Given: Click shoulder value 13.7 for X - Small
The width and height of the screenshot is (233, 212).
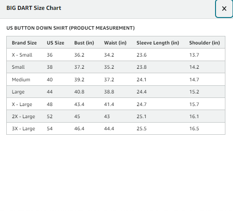Looking at the screenshot, I should 194,55.
